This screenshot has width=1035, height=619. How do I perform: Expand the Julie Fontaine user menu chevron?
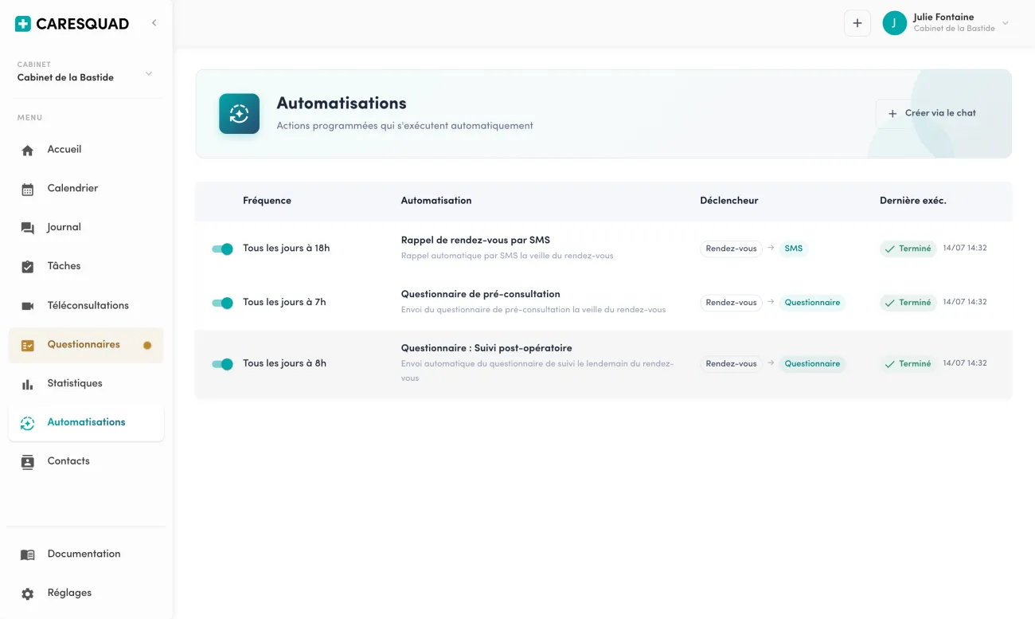pos(1005,23)
